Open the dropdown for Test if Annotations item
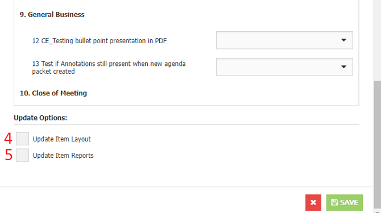Viewport: 381px width, 213px height. coord(284,67)
